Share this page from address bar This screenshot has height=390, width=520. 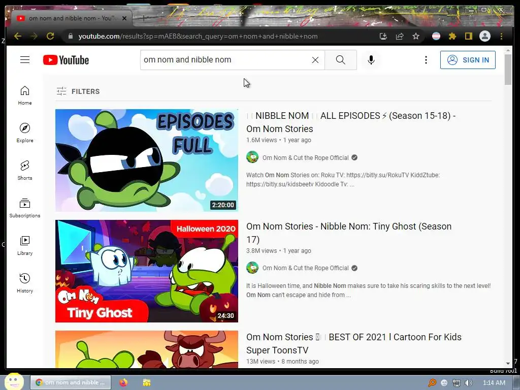coord(400,36)
